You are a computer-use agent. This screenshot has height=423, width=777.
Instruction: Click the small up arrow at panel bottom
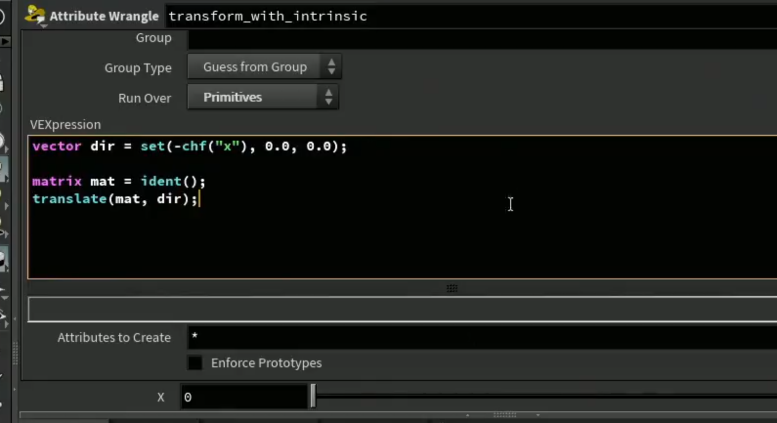point(468,415)
